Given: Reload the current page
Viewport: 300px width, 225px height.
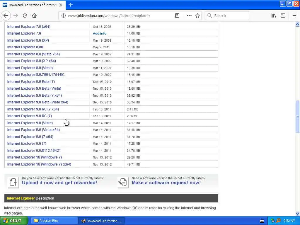Looking at the screenshot, I should click(x=25, y=16).
